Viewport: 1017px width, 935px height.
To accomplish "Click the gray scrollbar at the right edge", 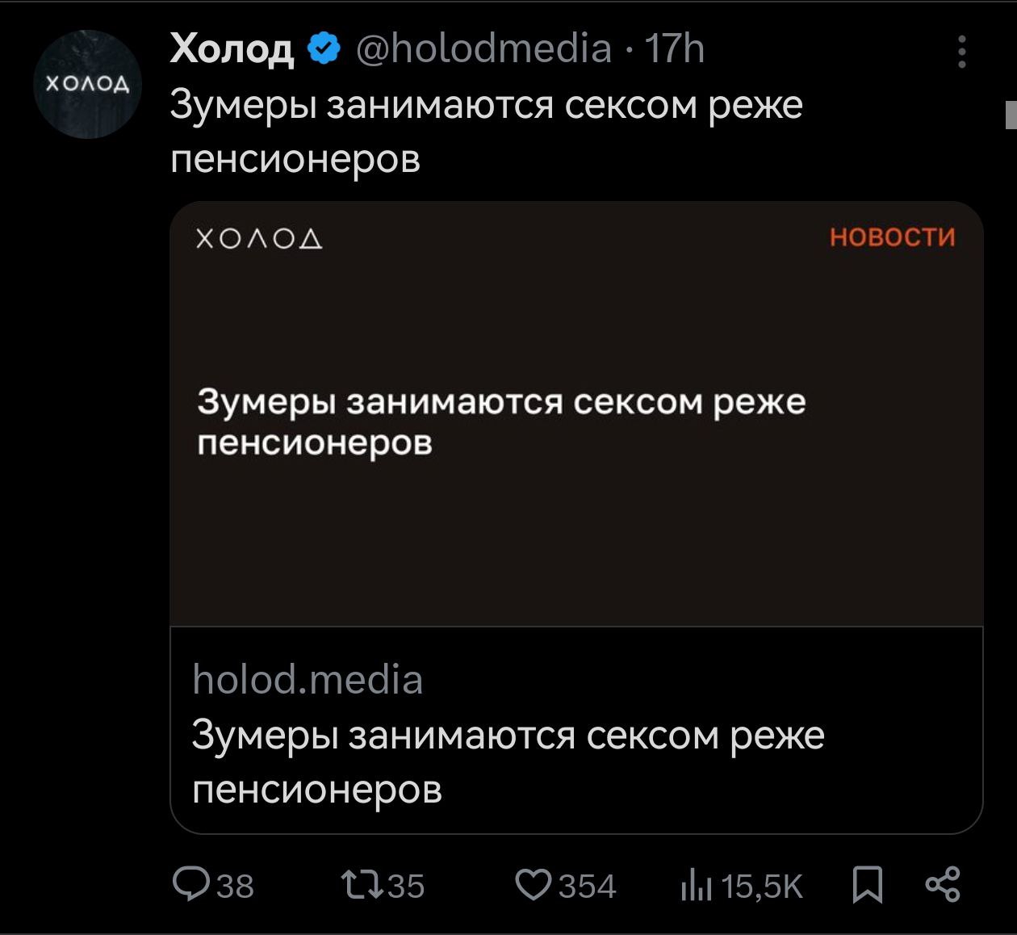I will pyautogui.click(x=1011, y=115).
